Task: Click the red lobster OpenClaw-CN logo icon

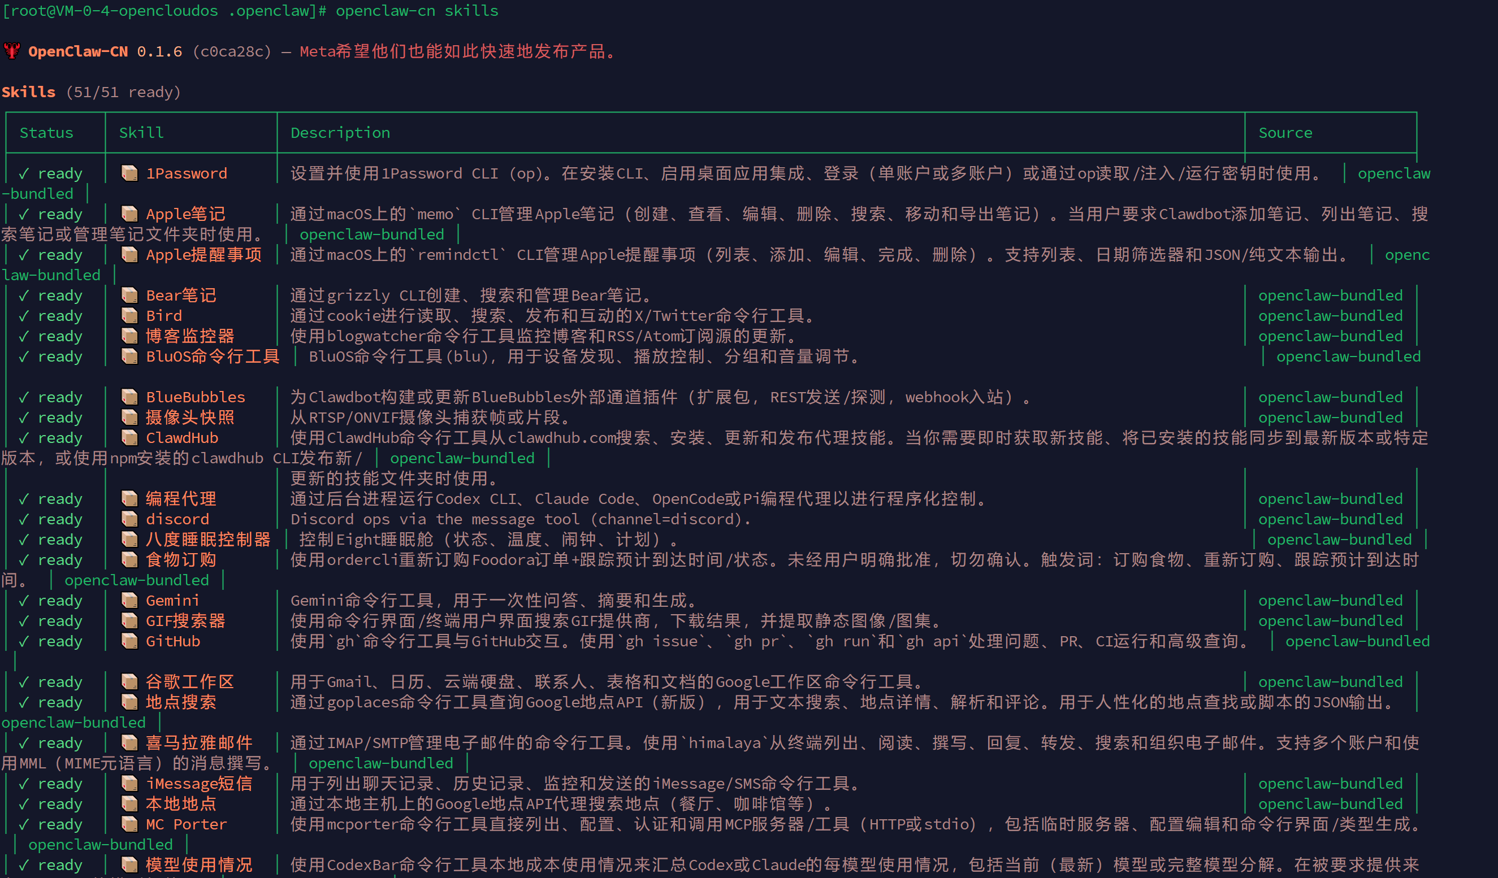Action: 12,51
